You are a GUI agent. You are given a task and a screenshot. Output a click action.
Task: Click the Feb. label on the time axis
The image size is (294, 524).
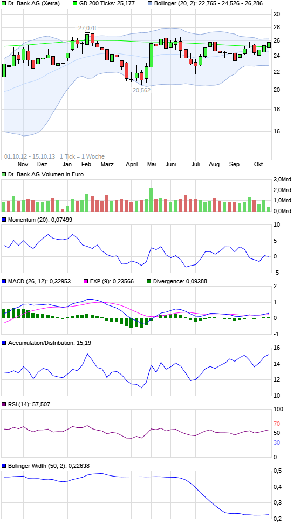tap(87, 165)
